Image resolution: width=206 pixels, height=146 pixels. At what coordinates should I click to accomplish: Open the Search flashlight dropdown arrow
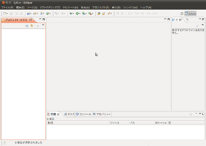tap(111, 13)
